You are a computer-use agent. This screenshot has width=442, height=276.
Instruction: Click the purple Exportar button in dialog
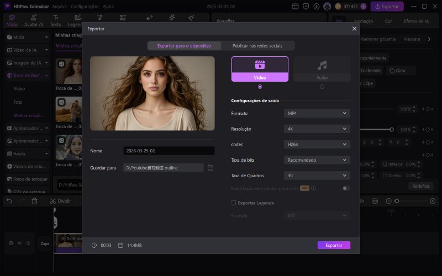coord(334,245)
